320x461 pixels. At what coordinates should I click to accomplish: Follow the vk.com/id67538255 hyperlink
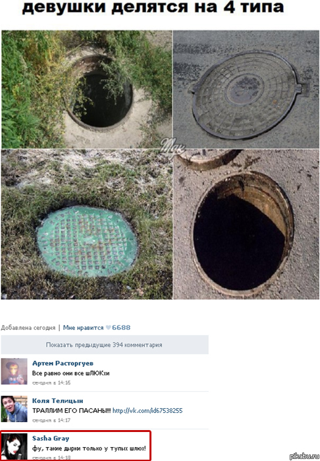147,410
